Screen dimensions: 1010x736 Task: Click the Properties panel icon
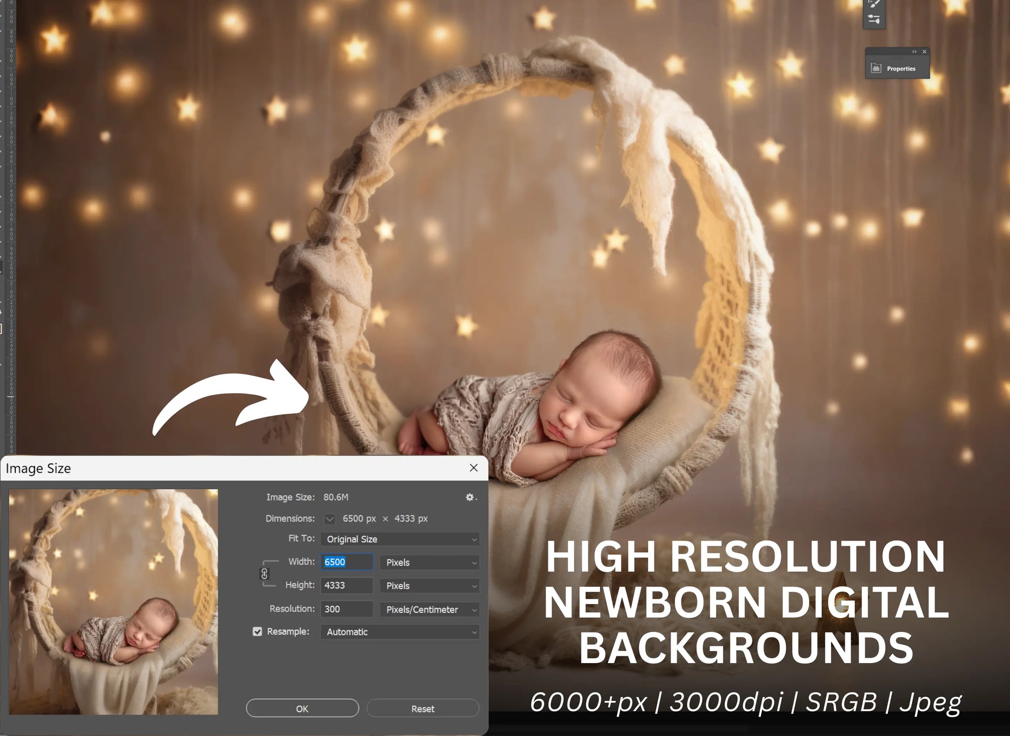[876, 69]
